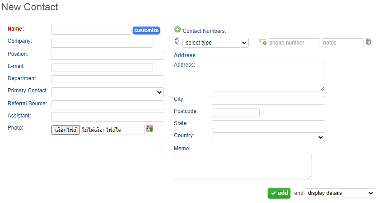Click the colorful image search icon beside Photo
Viewport: 387px width, 203px height.
pyautogui.click(x=149, y=128)
